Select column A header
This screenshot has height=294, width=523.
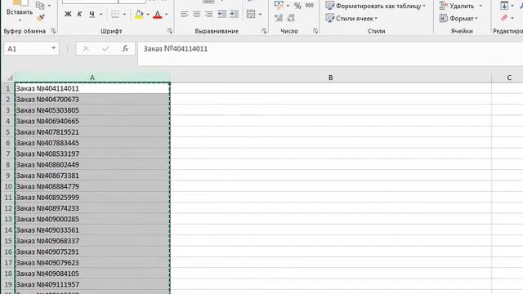[92, 78]
